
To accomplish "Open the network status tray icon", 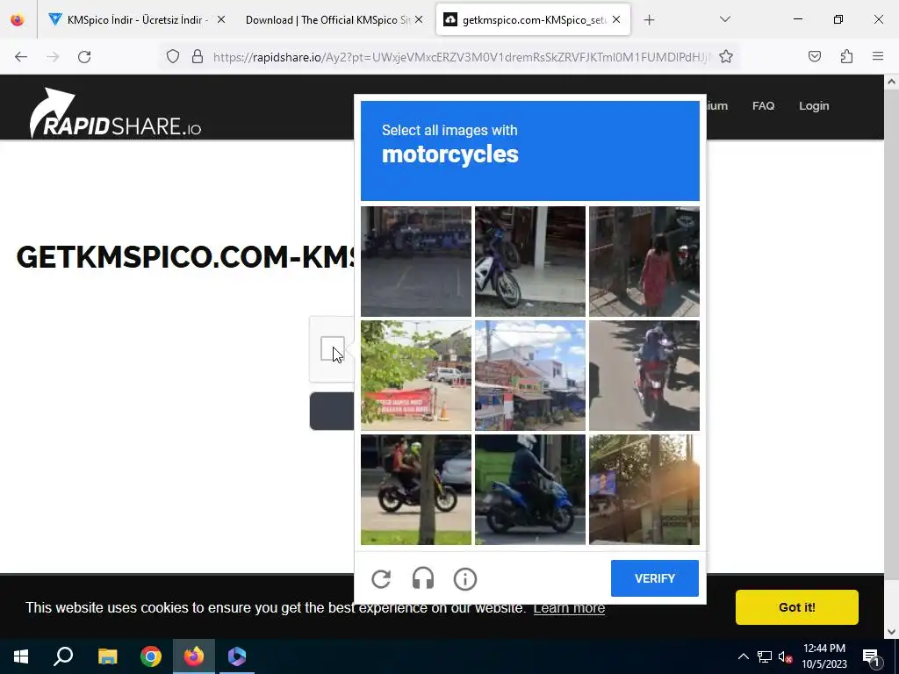I will (765, 656).
